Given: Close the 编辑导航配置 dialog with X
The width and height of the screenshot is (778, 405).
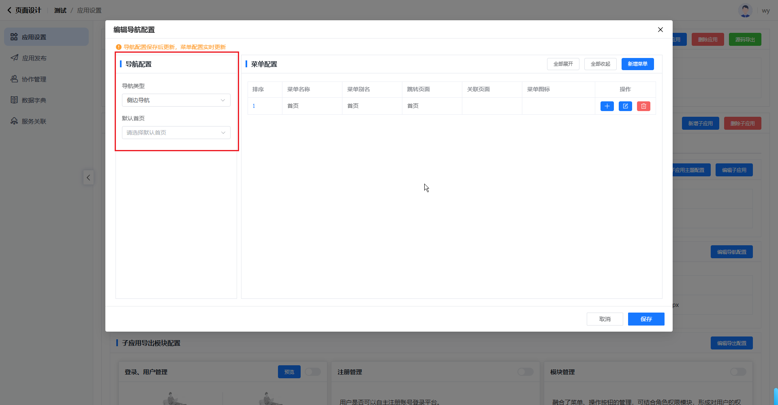Looking at the screenshot, I should [x=660, y=30].
